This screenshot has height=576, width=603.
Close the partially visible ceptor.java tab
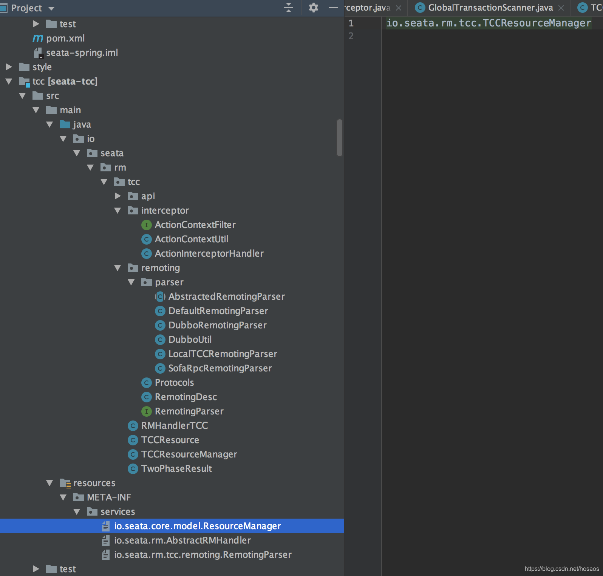(398, 8)
